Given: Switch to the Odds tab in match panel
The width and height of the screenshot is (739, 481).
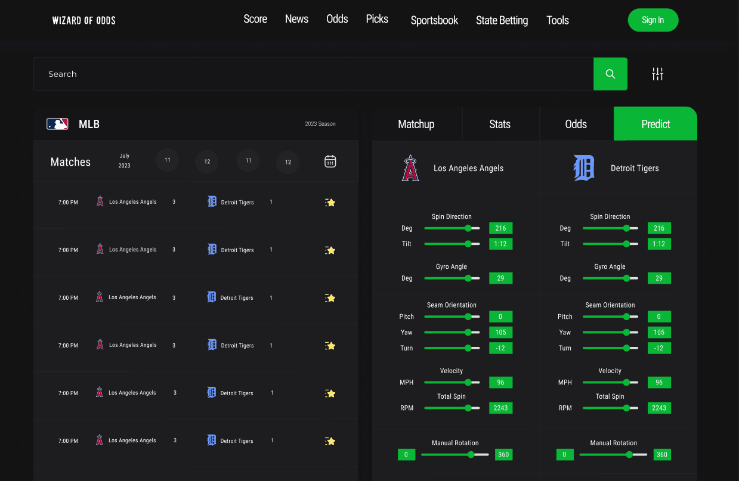Looking at the screenshot, I should pyautogui.click(x=576, y=124).
